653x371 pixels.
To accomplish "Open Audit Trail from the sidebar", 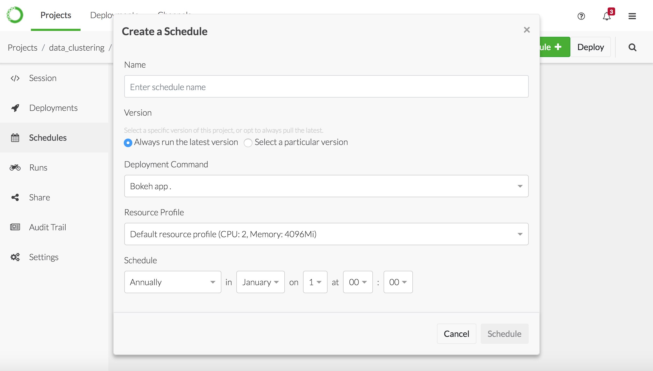I will (x=47, y=227).
